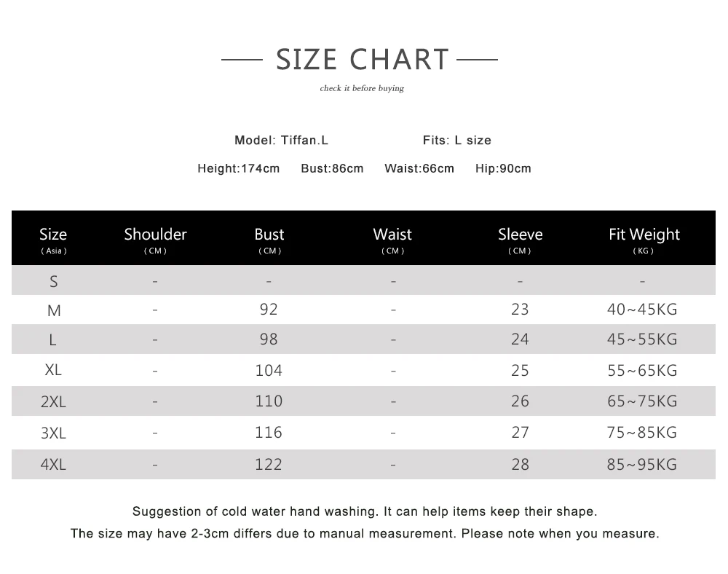Image resolution: width=728 pixels, height=574 pixels.
Task: Click the M size row label
Action: 54,310
